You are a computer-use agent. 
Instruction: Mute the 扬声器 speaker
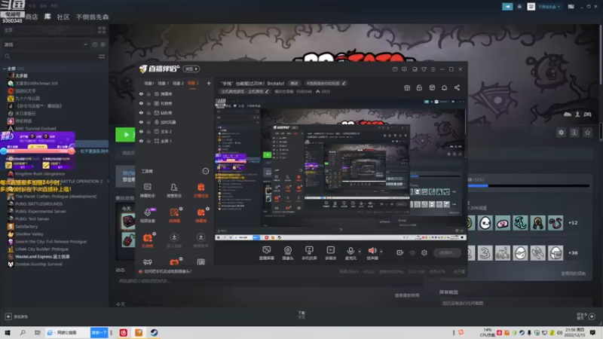[372, 252]
